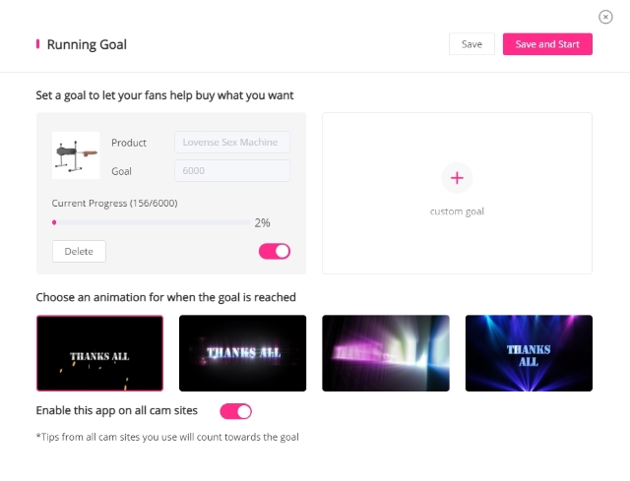The image size is (630, 481).
Task: Click the custom goal label
Action: [x=457, y=211]
